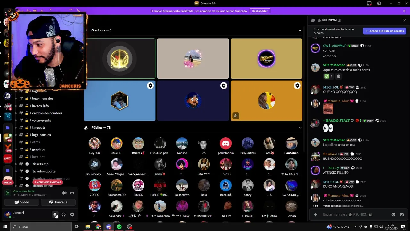
Task: Open user settings gear icon
Action: coord(72,215)
